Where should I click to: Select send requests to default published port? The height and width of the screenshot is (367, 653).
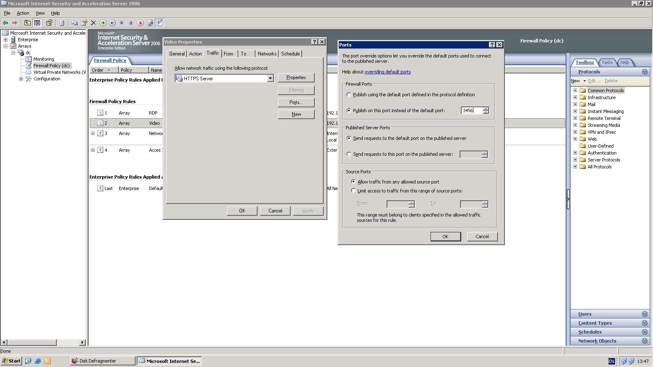coord(349,138)
